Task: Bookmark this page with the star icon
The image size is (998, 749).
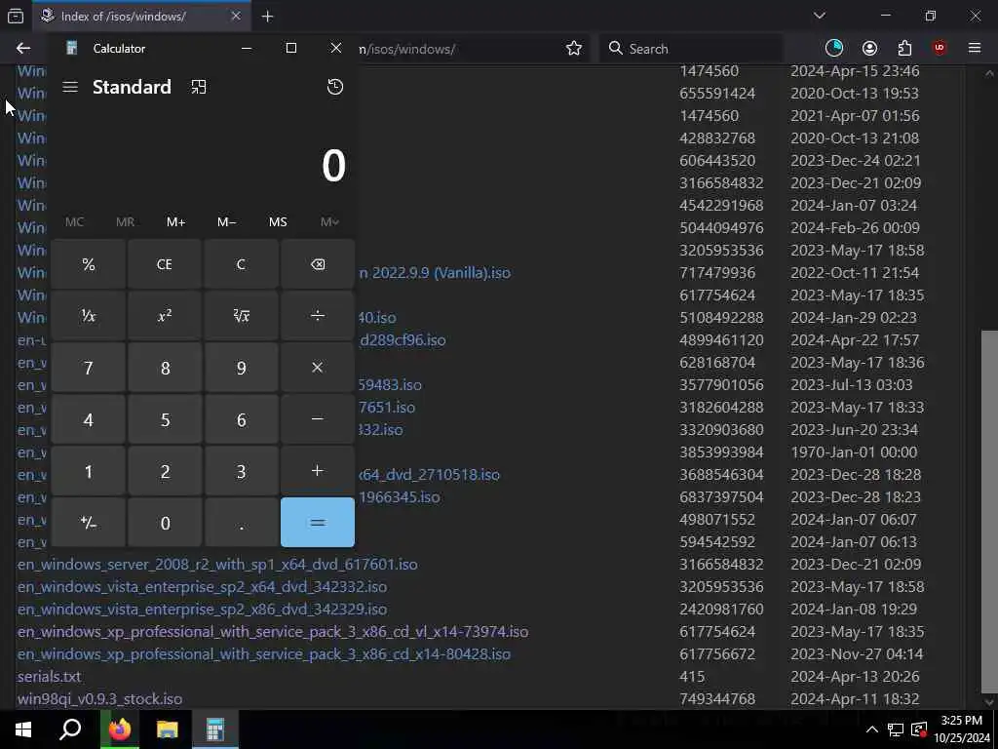Action: click(573, 49)
